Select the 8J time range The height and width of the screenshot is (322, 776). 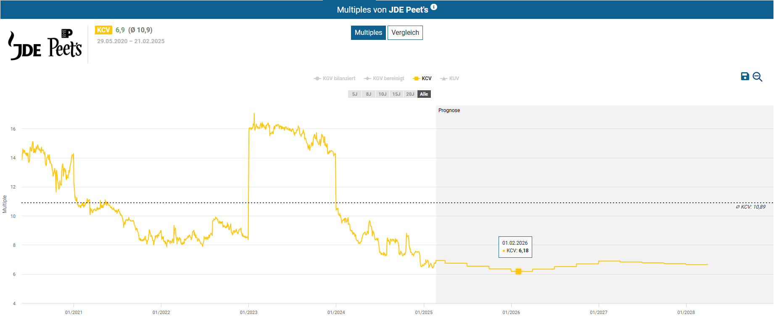(x=369, y=94)
